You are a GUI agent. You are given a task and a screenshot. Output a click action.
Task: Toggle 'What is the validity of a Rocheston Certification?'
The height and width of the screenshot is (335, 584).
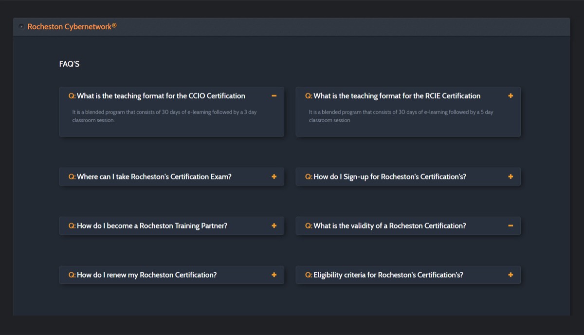click(x=408, y=226)
